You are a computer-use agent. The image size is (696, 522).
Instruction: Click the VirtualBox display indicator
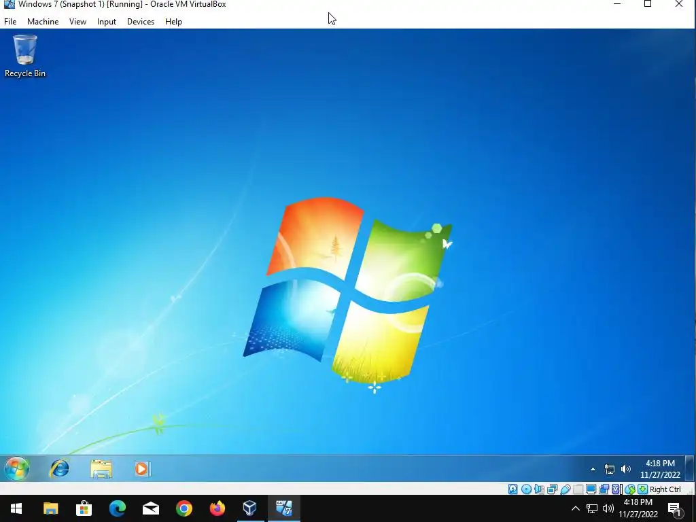(591, 489)
